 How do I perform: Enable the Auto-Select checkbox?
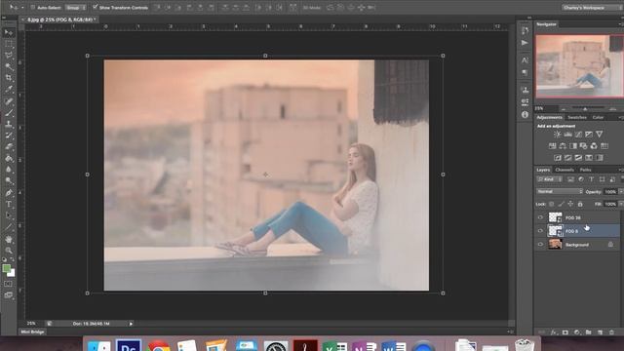pos(33,7)
